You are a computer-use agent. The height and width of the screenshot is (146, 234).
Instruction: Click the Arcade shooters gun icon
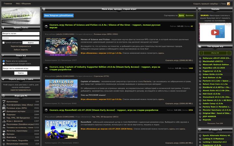pyautogui.click(x=4, y=111)
